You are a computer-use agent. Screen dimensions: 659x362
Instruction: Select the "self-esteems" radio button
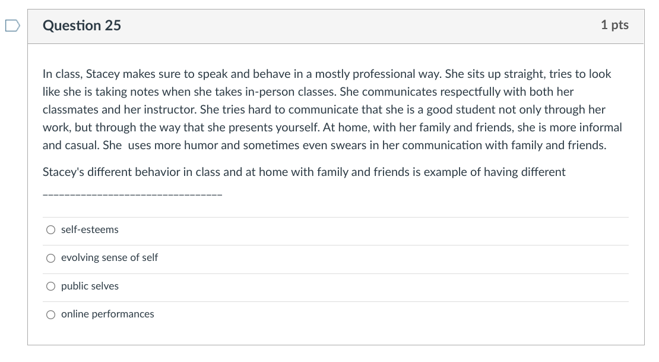pos(51,230)
